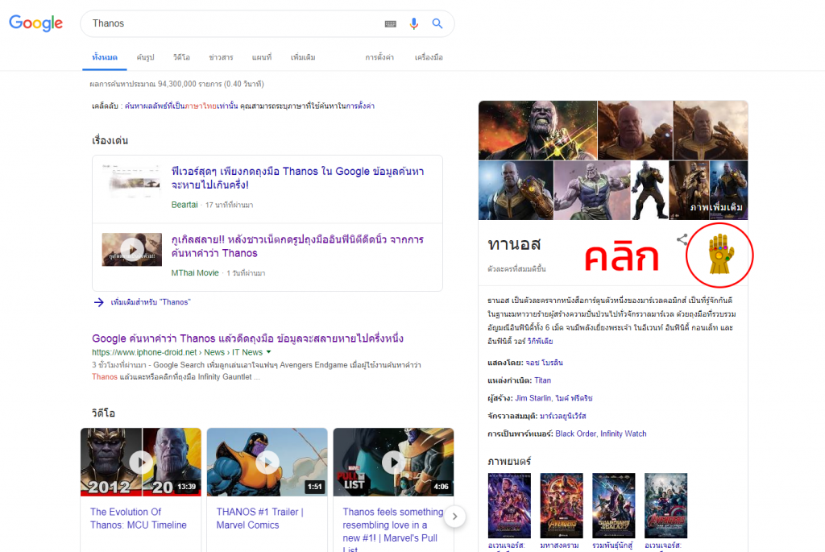The width and height of the screenshot is (825, 552).
Task: Open the เครื่องมือ tools option
Action: [429, 57]
